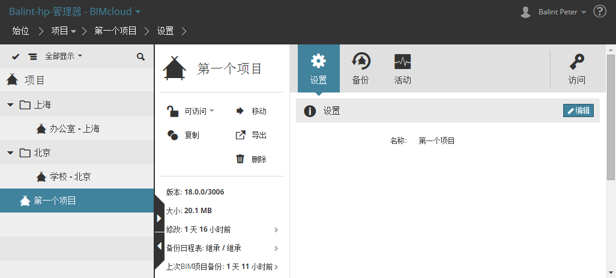Open the 可访问 access dropdown arrow
This screenshot has height=278, width=616.
pos(211,111)
